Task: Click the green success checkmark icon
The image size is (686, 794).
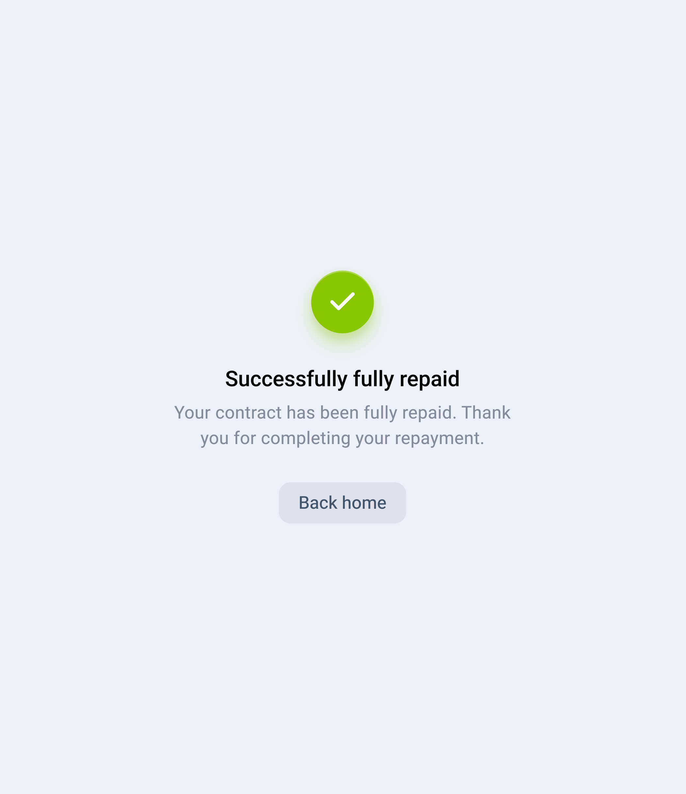Action: tap(342, 302)
